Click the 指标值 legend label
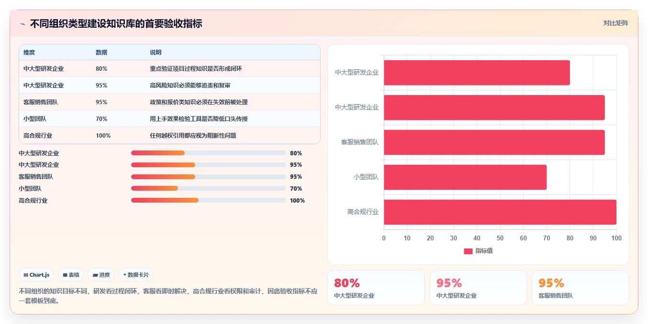 coord(484,251)
